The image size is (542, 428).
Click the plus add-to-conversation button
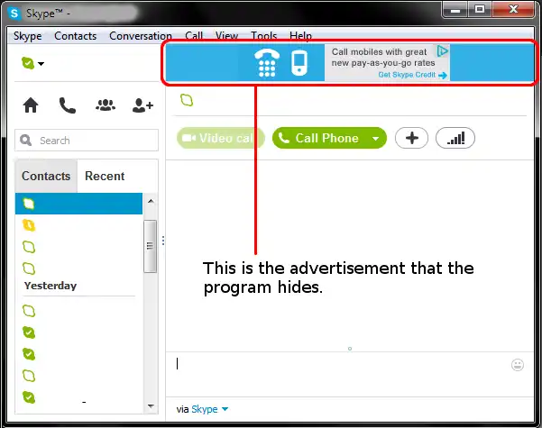[x=411, y=138]
